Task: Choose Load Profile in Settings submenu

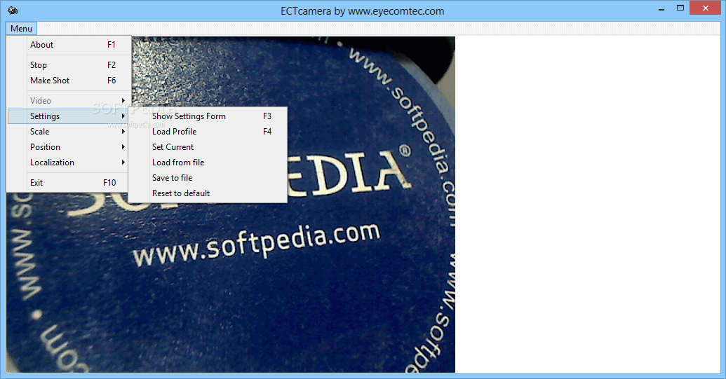Action: click(208, 132)
